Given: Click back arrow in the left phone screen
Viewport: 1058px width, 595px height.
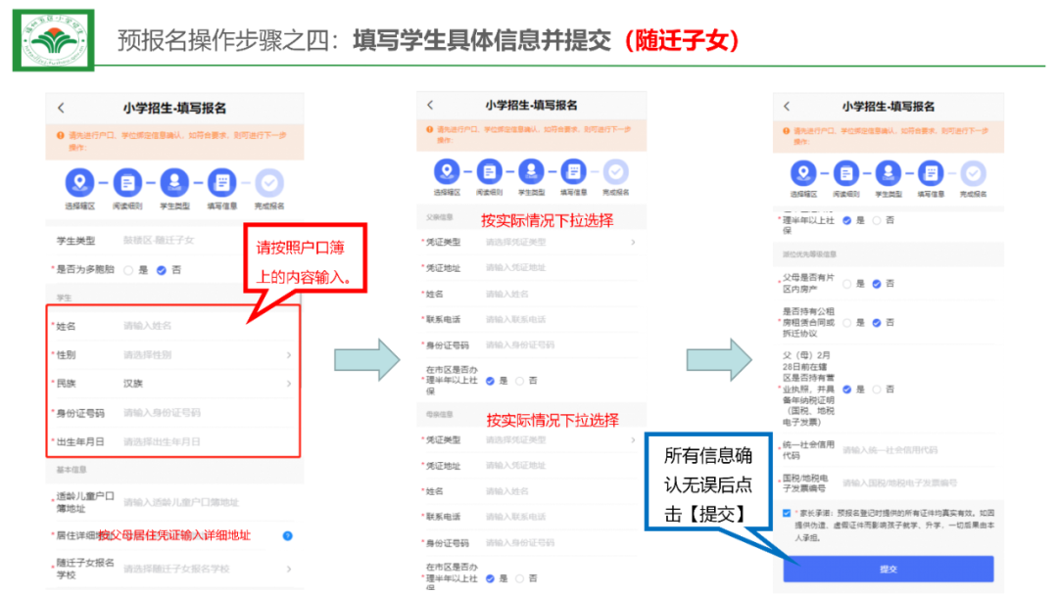Looking at the screenshot, I should pyautogui.click(x=61, y=108).
